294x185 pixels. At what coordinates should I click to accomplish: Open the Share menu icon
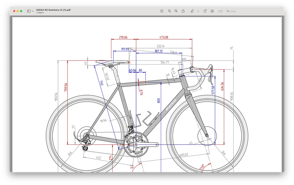click(183, 11)
